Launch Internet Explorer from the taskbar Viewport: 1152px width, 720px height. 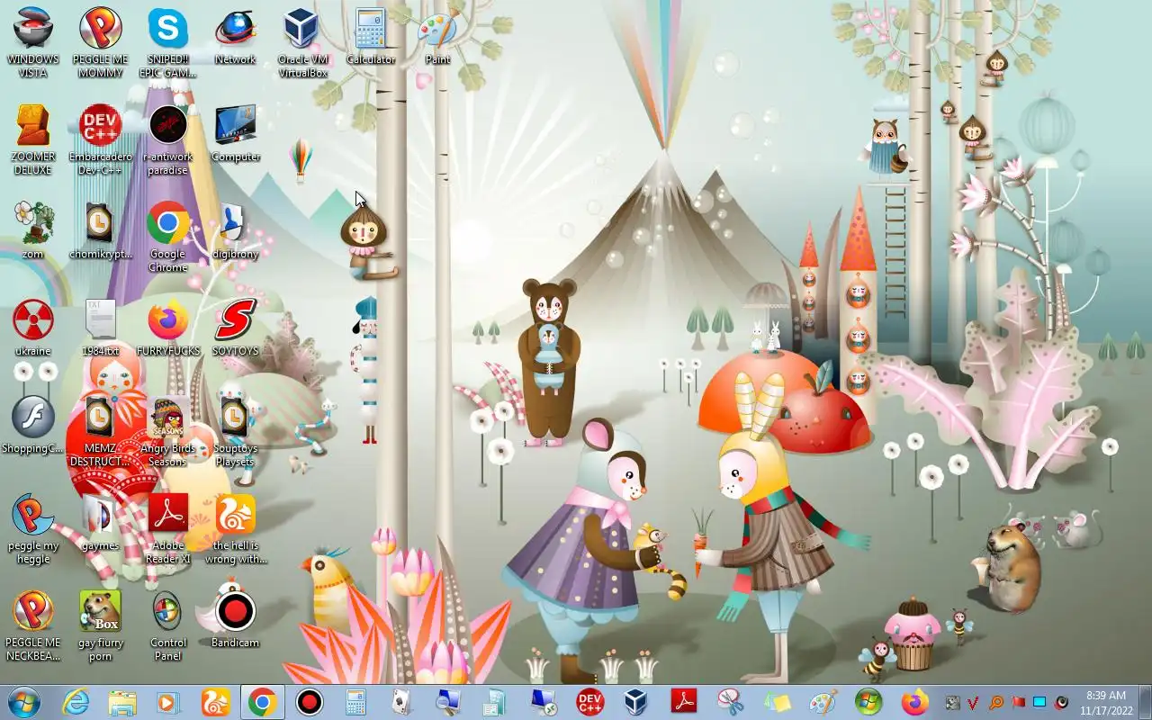tap(76, 702)
